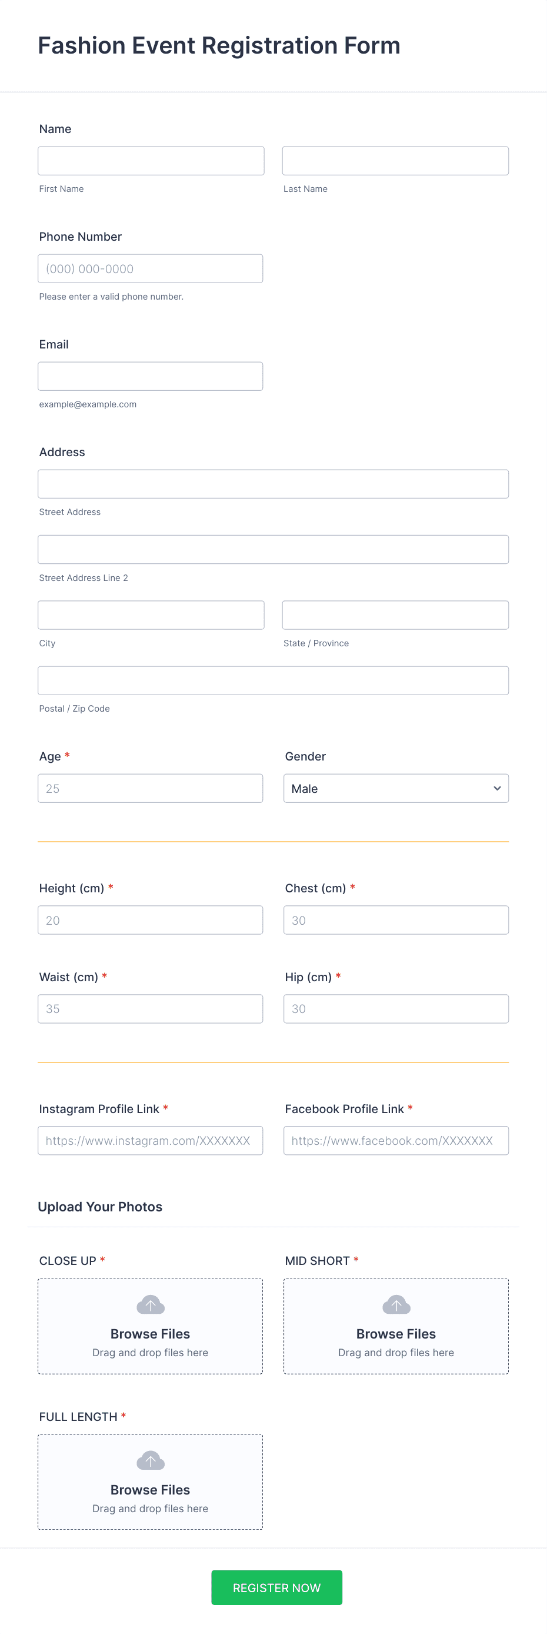The height and width of the screenshot is (1634, 547).
Task: Click the FULL LENGTH upload cloud icon
Action: [x=150, y=1460]
